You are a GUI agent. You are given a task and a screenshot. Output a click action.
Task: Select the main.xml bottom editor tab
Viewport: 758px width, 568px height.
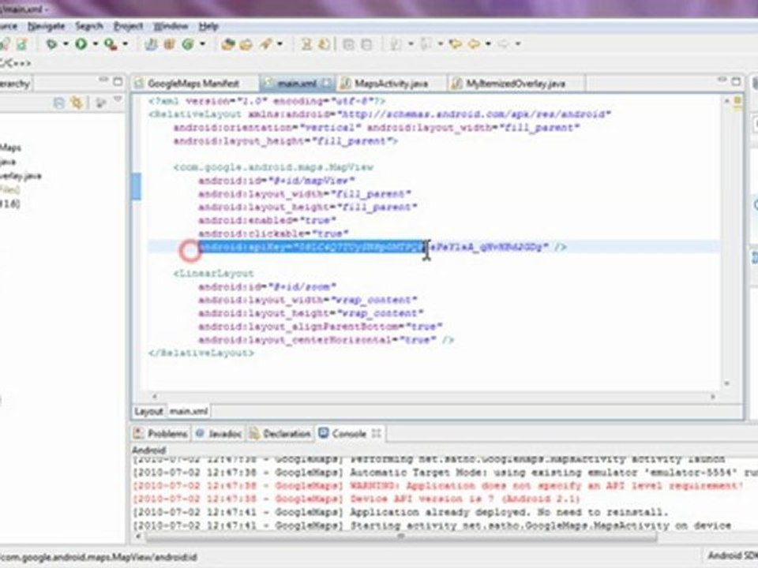pyautogui.click(x=189, y=412)
